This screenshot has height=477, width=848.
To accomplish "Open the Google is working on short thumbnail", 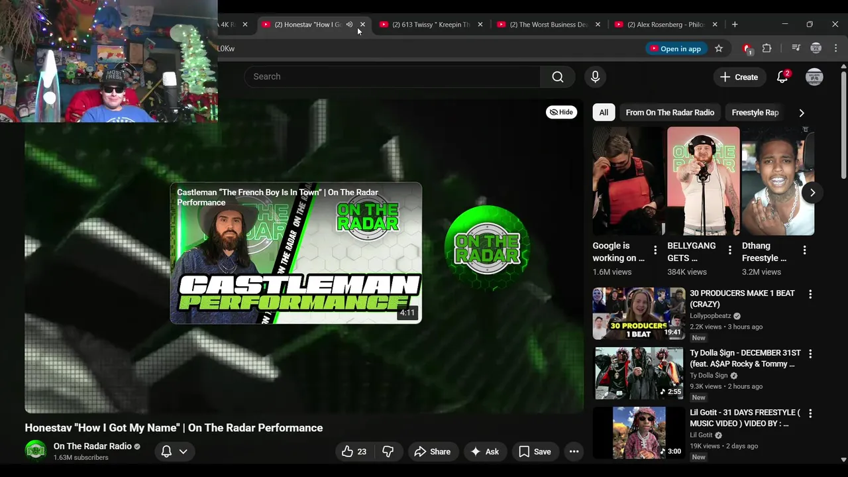I will coord(628,181).
